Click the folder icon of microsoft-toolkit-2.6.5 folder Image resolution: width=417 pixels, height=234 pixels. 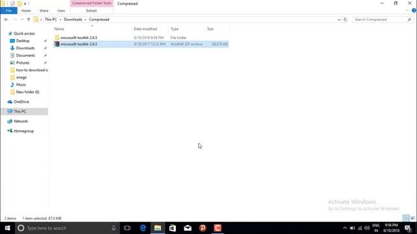[57, 38]
